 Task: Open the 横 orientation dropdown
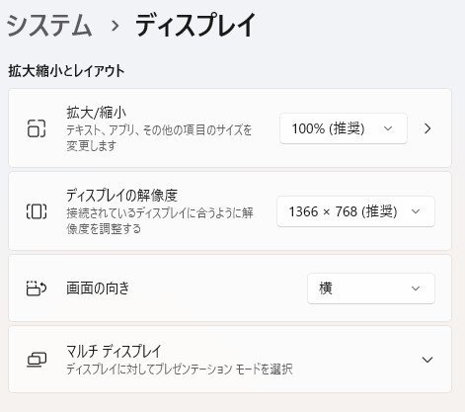tap(371, 288)
